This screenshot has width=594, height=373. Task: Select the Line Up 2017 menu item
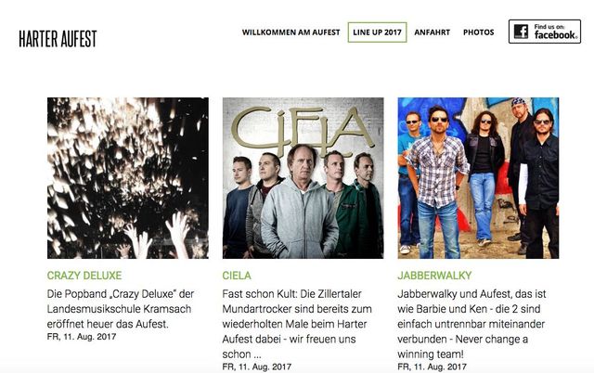point(377,32)
